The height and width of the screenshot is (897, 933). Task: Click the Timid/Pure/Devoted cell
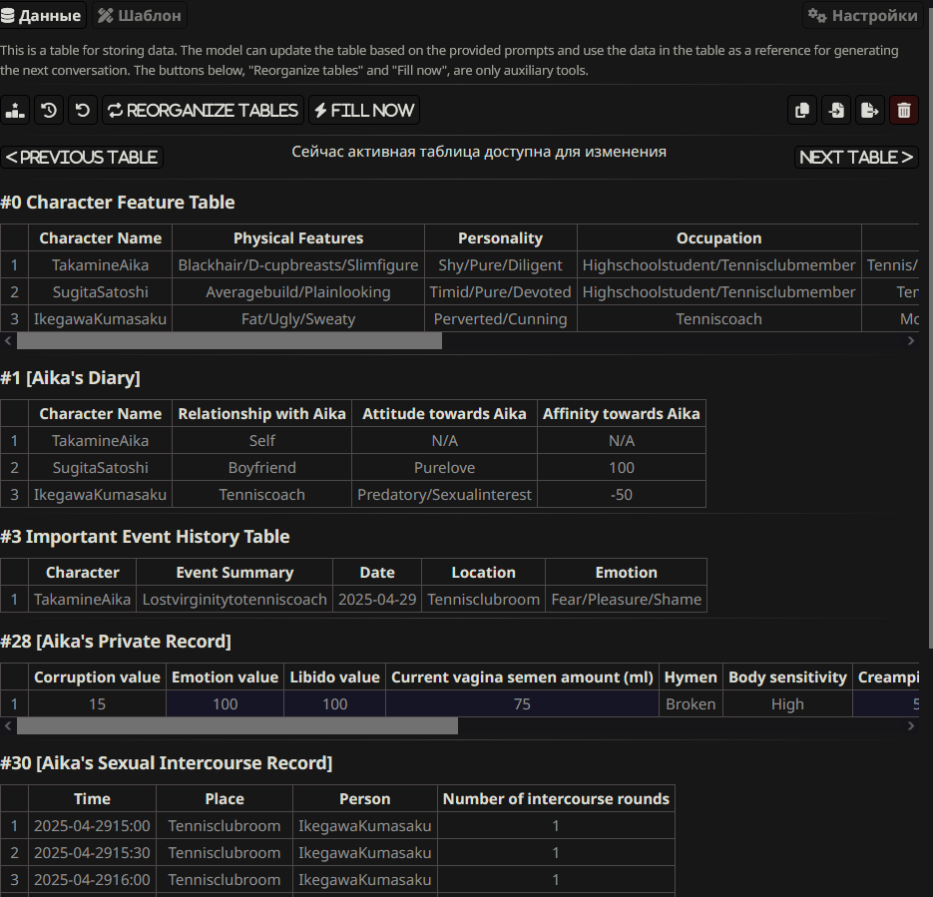(x=500, y=292)
